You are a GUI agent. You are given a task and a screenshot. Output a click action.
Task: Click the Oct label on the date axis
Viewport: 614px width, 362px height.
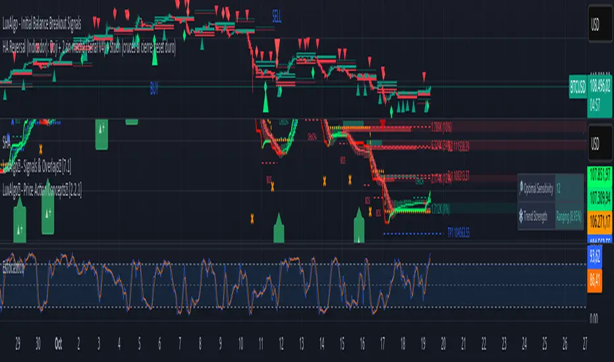click(59, 344)
